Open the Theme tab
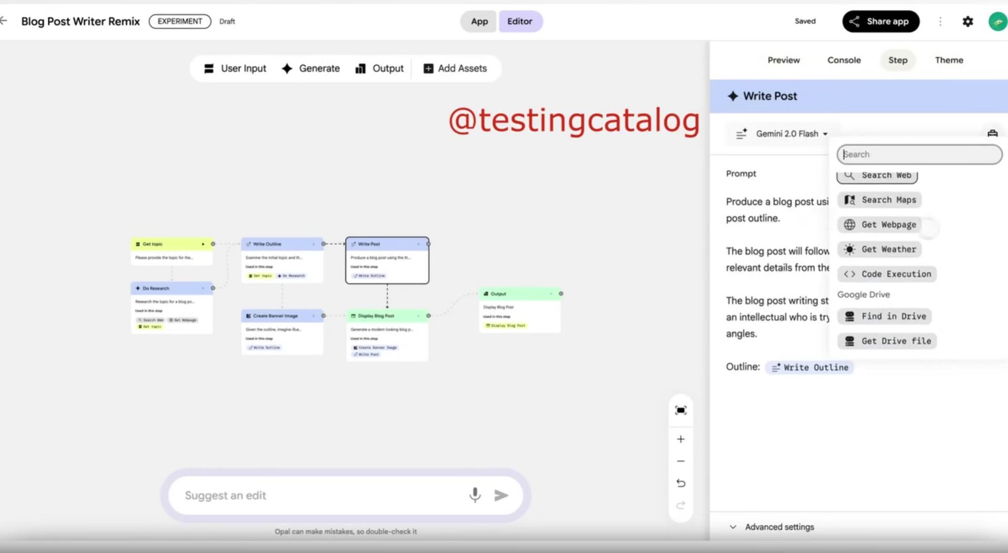Viewport: 1008px width, 553px height. pyautogui.click(x=949, y=60)
